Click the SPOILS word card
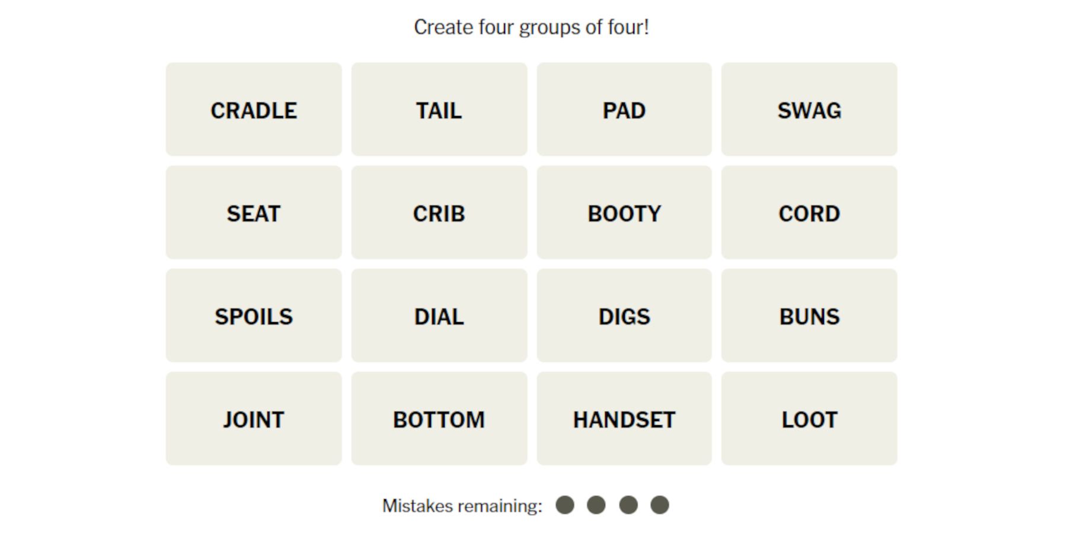1067x533 pixels. pyautogui.click(x=254, y=316)
